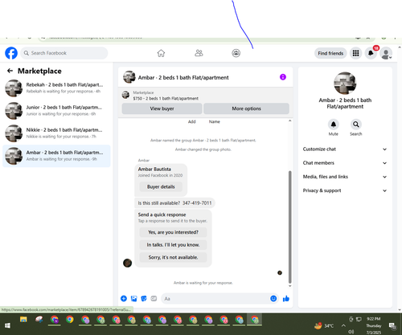
Task: Open Buyer details for Ambar Bautista
Action: pyautogui.click(x=161, y=186)
